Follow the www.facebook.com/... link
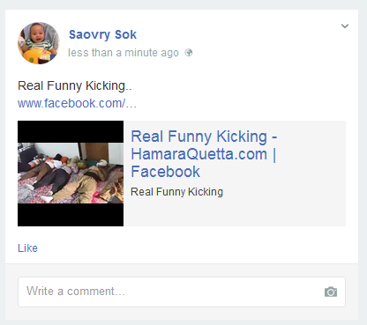 (x=77, y=103)
